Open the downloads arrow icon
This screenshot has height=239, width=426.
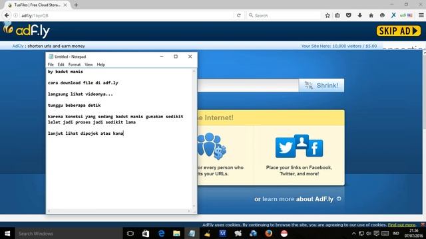359,15
